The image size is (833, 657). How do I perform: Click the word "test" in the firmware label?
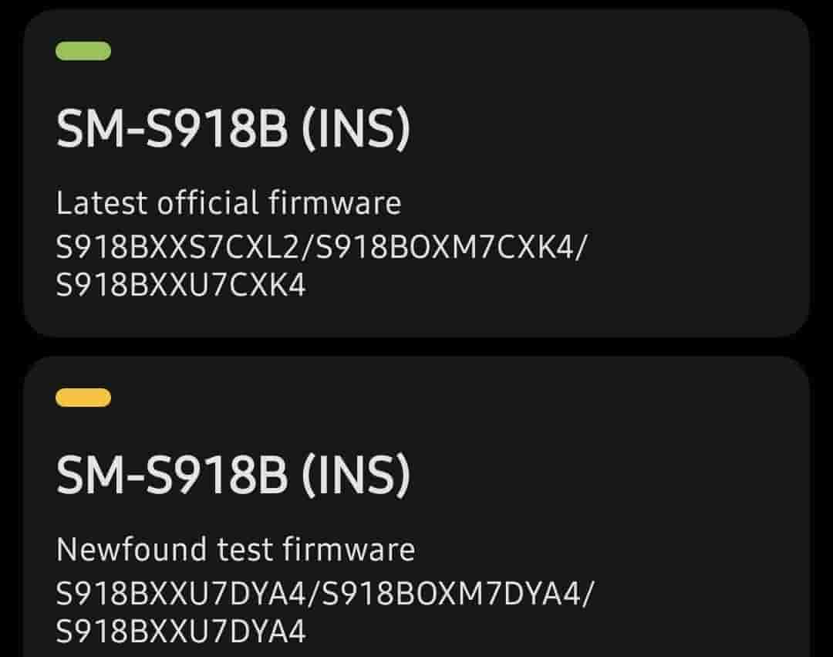click(243, 550)
